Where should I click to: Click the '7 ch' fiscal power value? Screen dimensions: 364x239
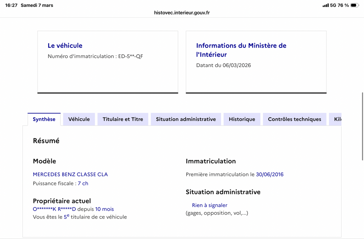tap(83, 183)
